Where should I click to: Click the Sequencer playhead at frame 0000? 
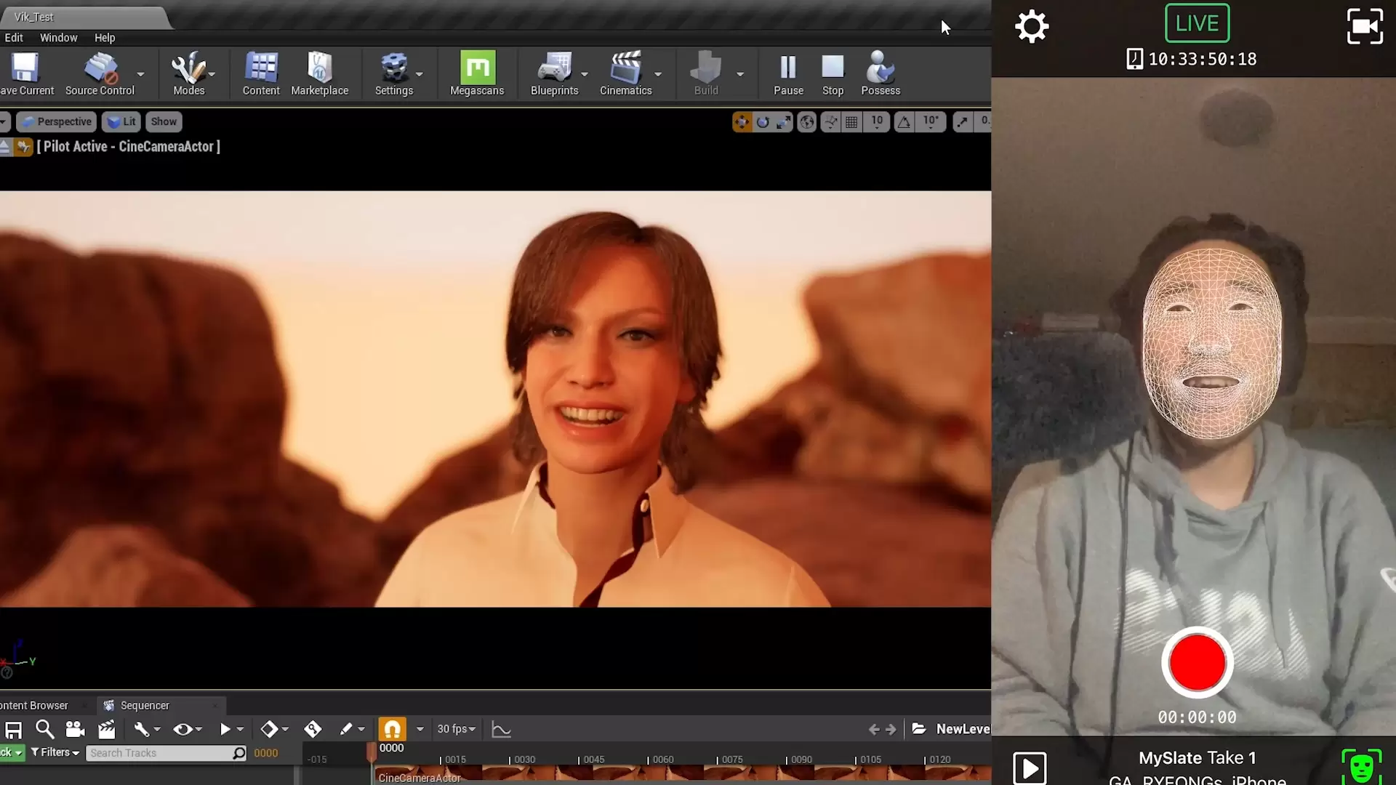click(372, 752)
